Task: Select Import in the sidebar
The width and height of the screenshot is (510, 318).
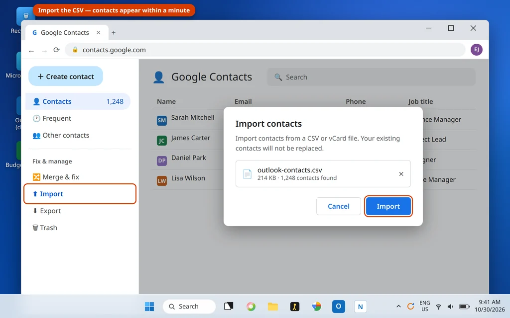Action: [80, 194]
